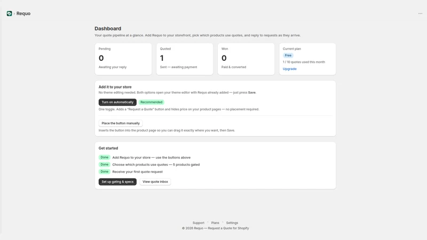
Task: Open Set up gating & specs
Action: point(117,181)
